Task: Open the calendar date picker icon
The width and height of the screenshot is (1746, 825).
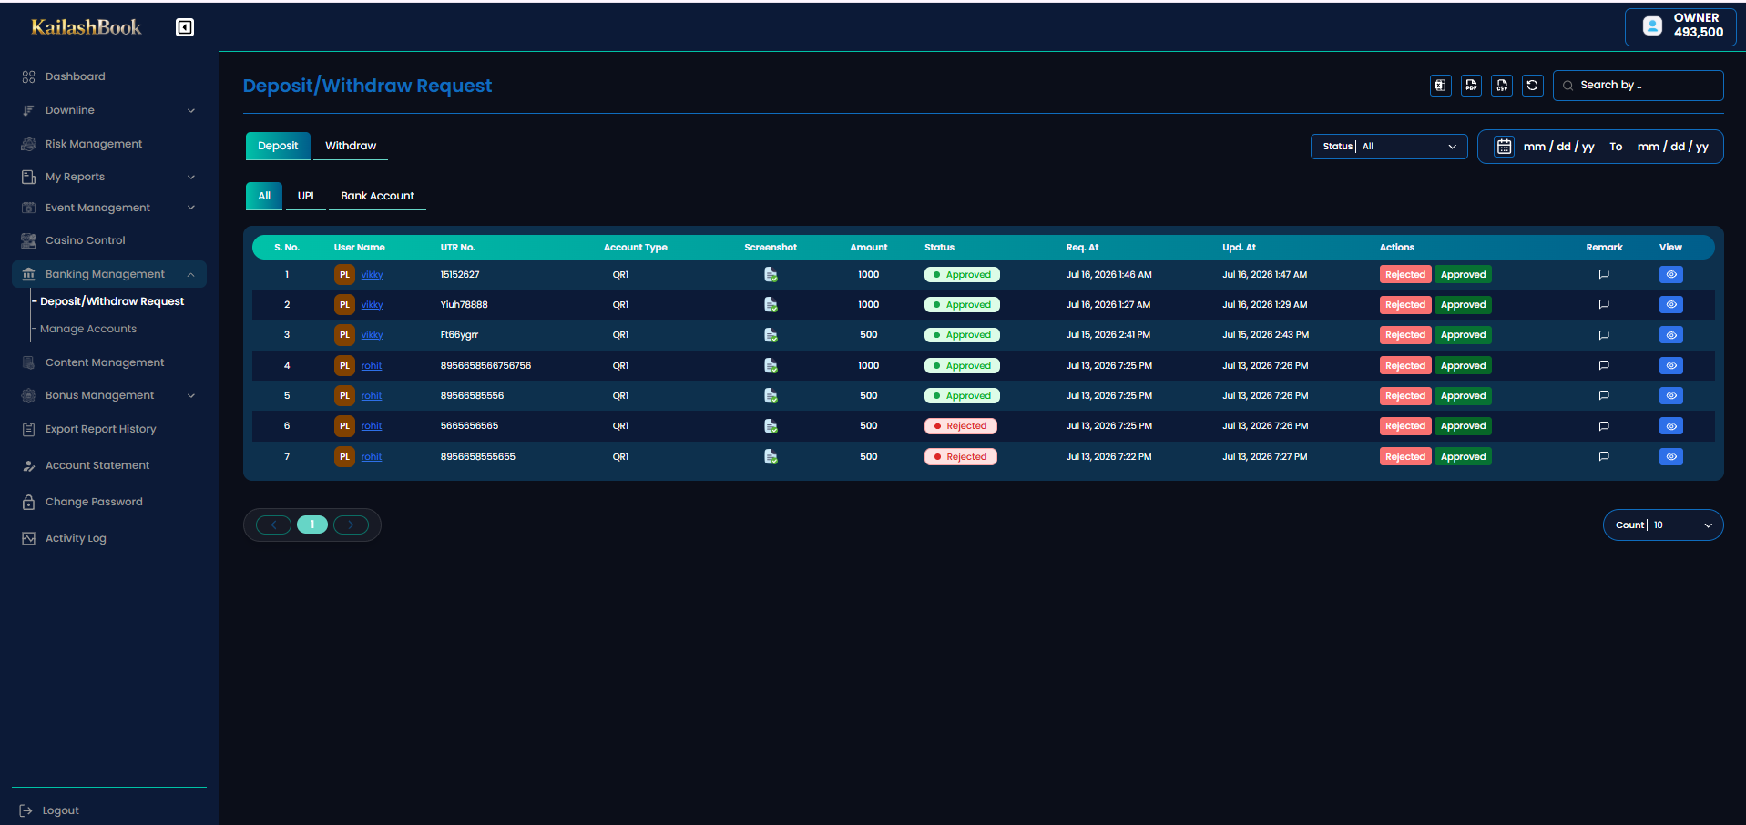Action: click(x=1504, y=147)
